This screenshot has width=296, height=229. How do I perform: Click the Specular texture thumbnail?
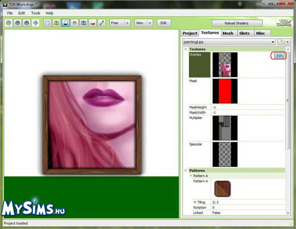pyautogui.click(x=225, y=154)
